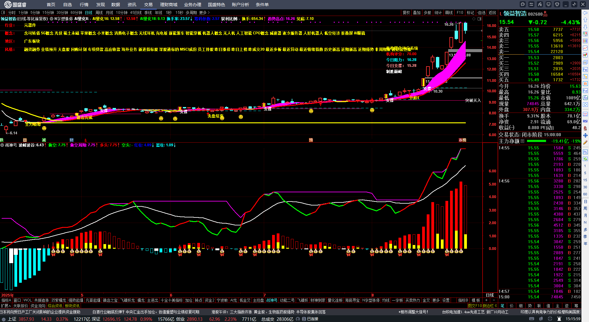Open the colored grid board icon in sidebar

[585, 41]
